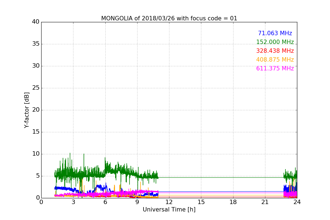Click the y-axis tick label '10'
This screenshot has height=220, width=330.
pos(36,154)
